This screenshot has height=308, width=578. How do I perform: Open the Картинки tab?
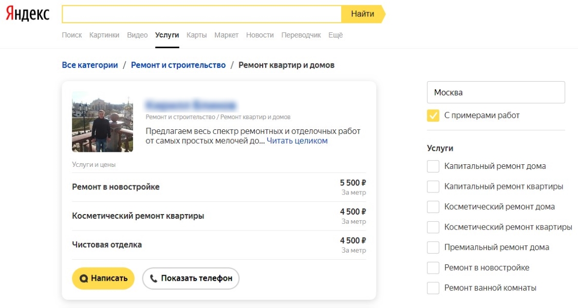(x=104, y=35)
